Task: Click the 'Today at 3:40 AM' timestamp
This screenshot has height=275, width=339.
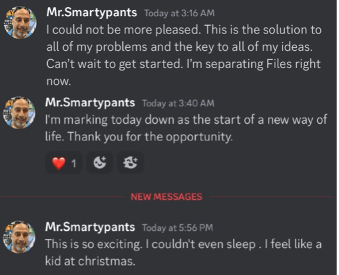Action: pyautogui.click(x=178, y=103)
